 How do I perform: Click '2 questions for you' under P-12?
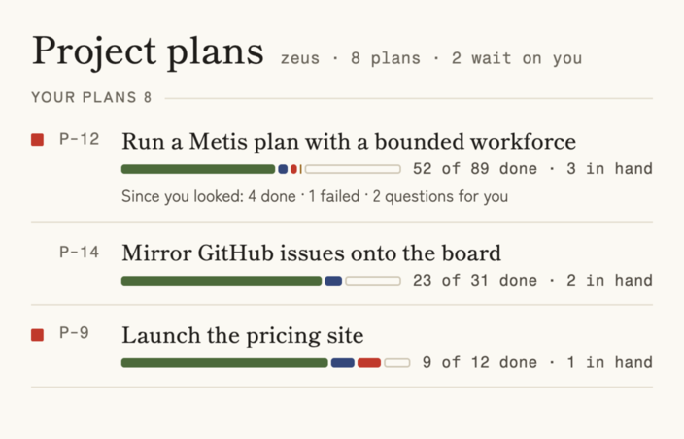click(x=440, y=196)
